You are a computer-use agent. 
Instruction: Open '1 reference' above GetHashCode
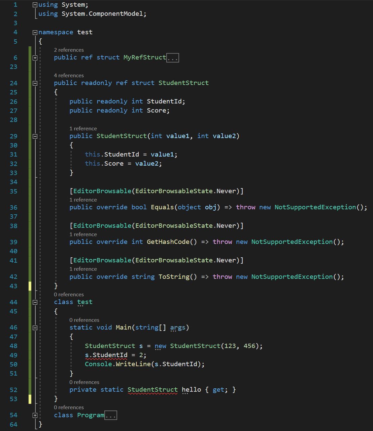[83, 234]
